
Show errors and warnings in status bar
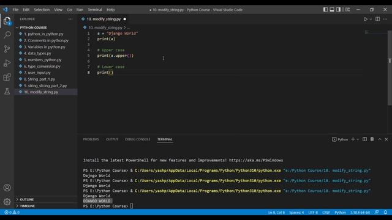[x=12, y=212]
